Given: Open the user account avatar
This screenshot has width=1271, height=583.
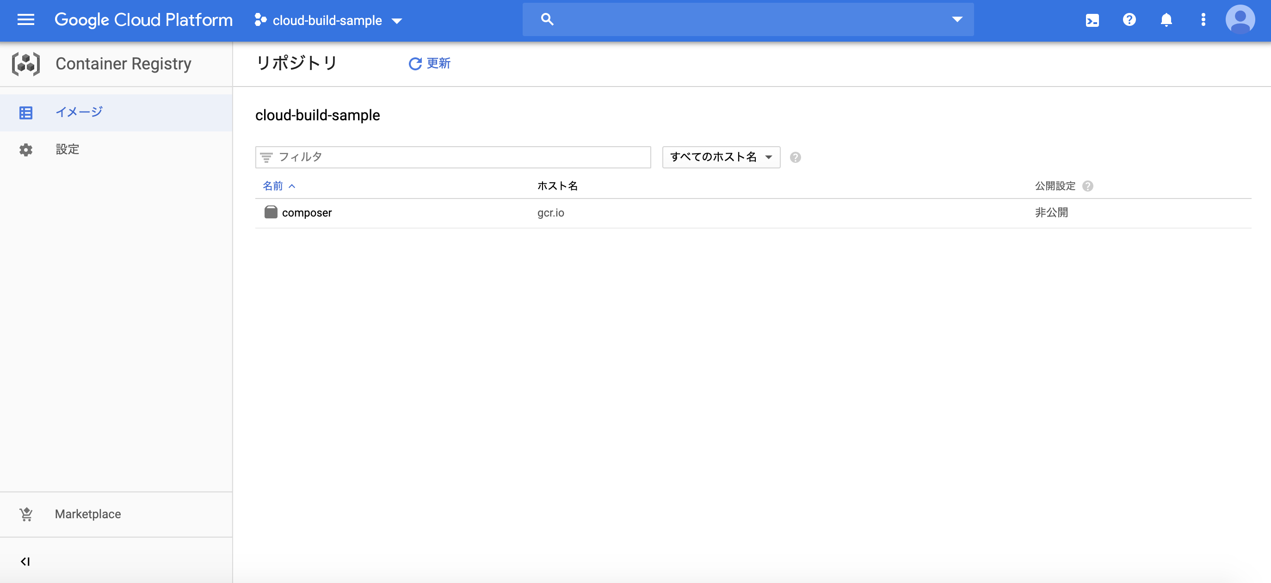Looking at the screenshot, I should pos(1240,20).
